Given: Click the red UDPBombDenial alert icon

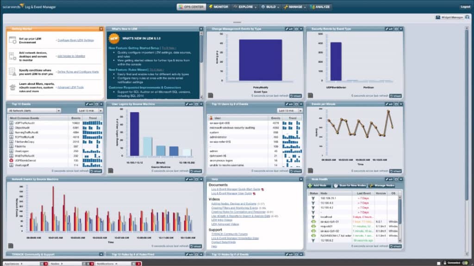Looking at the screenshot, I should (11, 160).
